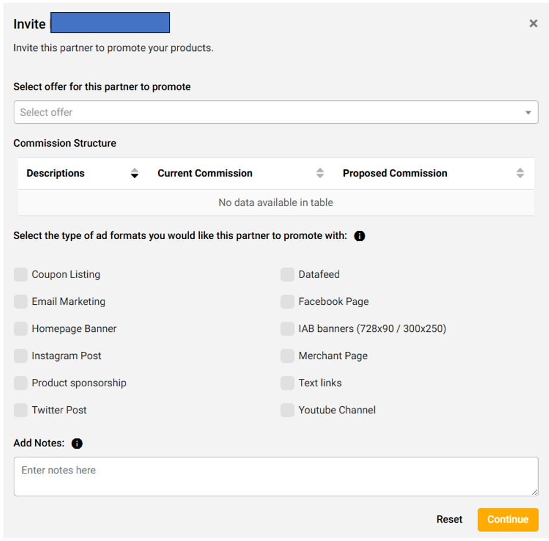This screenshot has width=549, height=541.
Task: Select the Instagram Post checkbox
Action: coord(21,356)
